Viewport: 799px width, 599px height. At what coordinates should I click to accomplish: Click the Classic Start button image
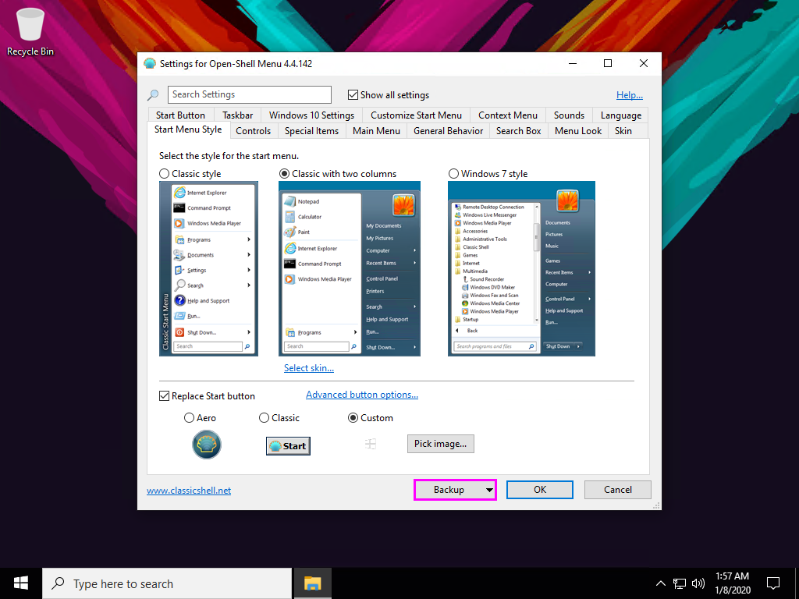pos(288,445)
